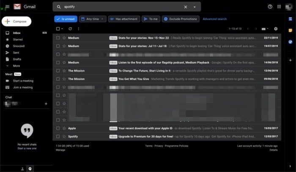The height and width of the screenshot is (172, 296).
Task: Toggle the Has attachment filter
Action: (x=124, y=19)
